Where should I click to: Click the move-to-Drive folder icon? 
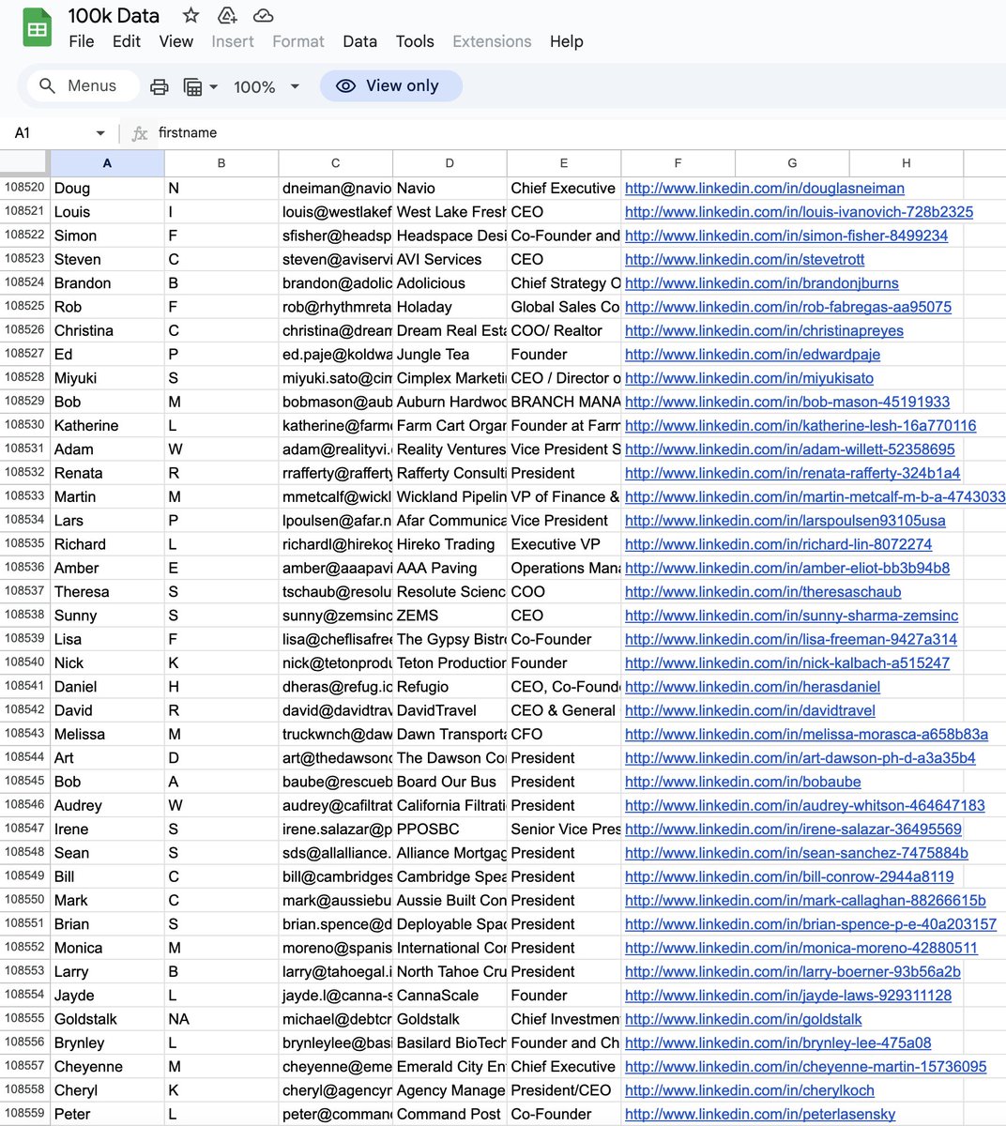tap(227, 15)
